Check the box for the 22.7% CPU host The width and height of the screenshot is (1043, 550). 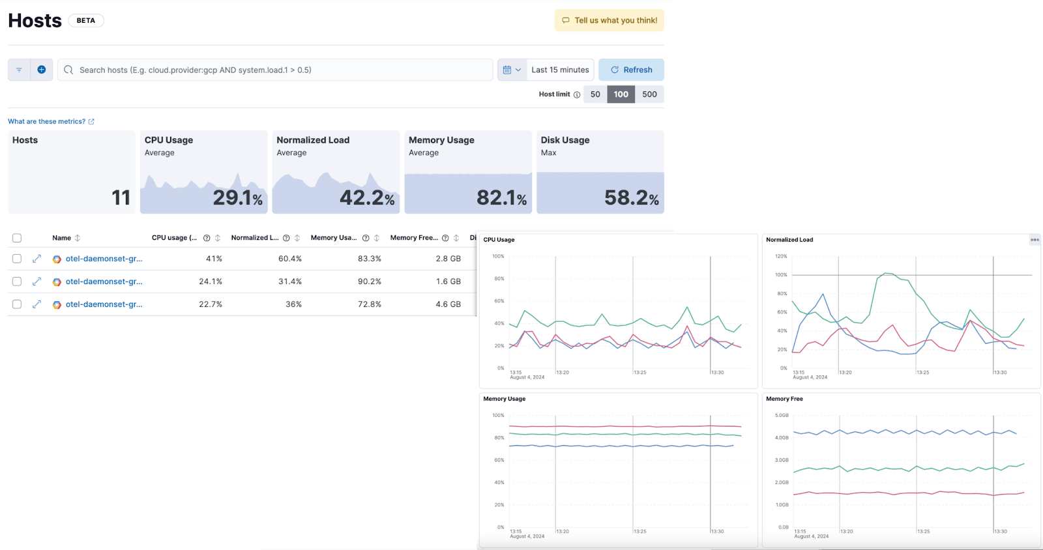coord(17,304)
